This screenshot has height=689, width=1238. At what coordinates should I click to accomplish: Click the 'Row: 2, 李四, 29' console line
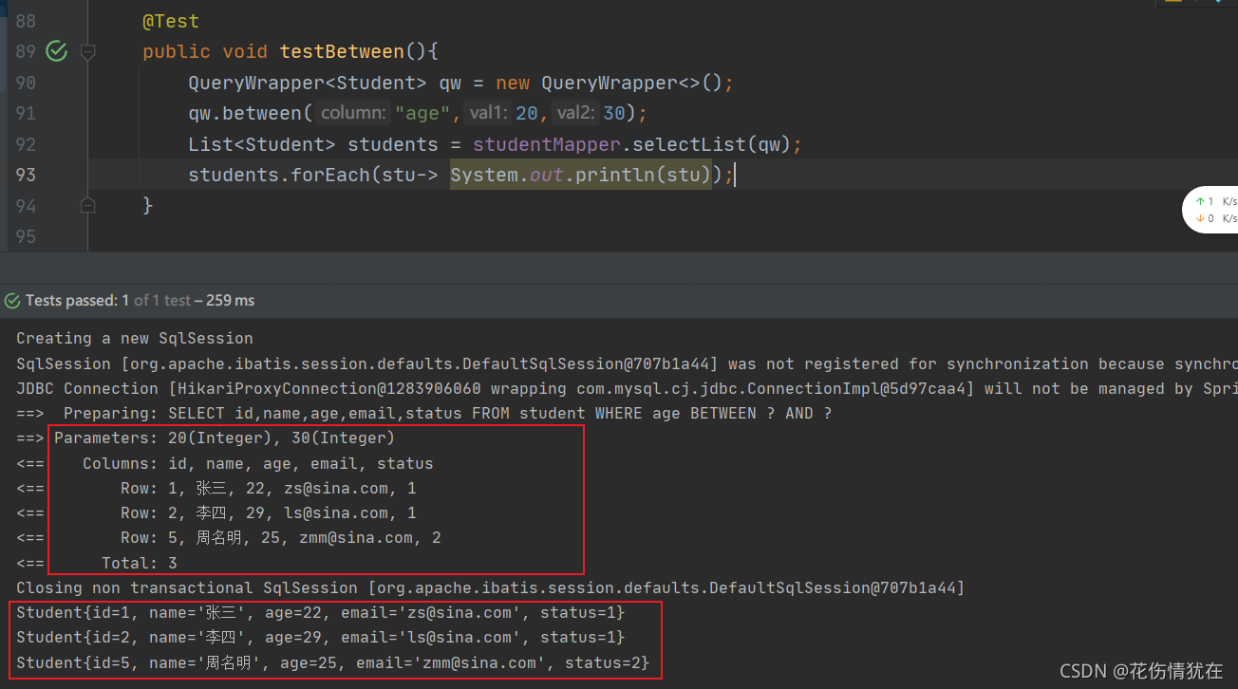tap(216, 513)
